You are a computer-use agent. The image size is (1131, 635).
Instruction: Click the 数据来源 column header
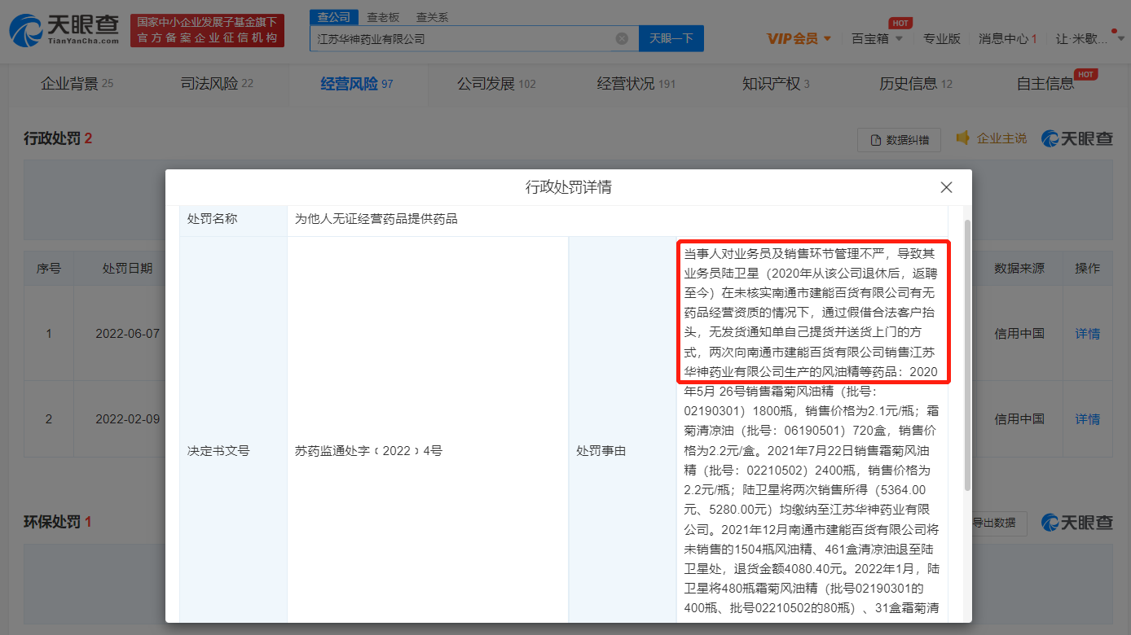click(x=1019, y=269)
